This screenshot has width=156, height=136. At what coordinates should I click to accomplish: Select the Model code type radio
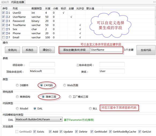(17, 108)
